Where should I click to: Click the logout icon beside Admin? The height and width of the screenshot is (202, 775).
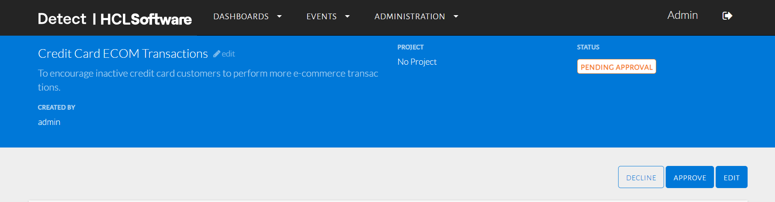pyautogui.click(x=727, y=16)
